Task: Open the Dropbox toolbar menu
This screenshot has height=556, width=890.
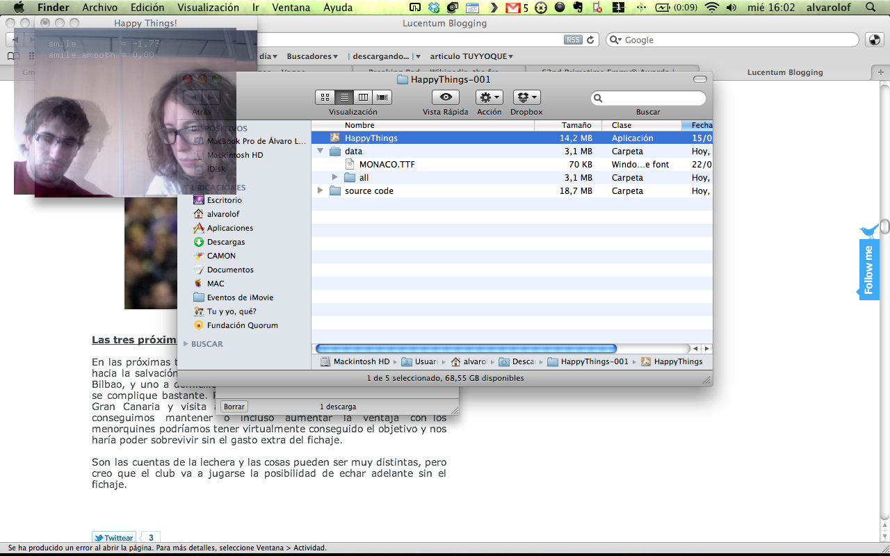Action: (x=526, y=97)
